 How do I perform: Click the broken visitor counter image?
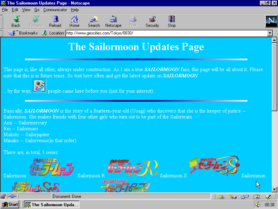[x=40, y=86]
